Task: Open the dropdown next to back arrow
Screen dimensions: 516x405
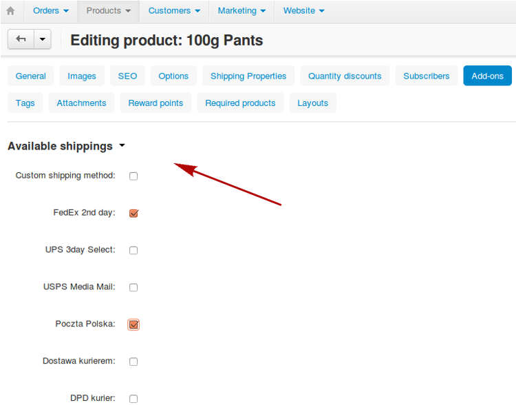Action: click(43, 39)
